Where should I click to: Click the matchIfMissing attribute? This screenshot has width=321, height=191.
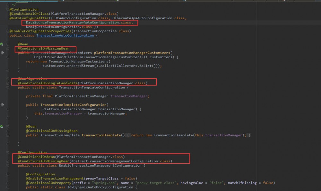pyautogui.click(x=242, y=183)
